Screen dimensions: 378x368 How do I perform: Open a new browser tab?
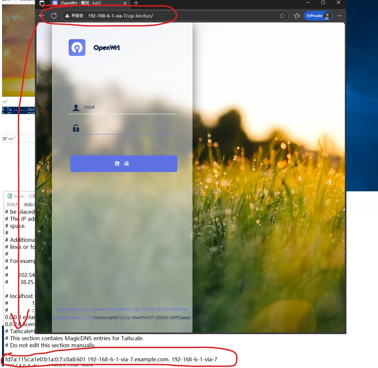[x=136, y=3]
